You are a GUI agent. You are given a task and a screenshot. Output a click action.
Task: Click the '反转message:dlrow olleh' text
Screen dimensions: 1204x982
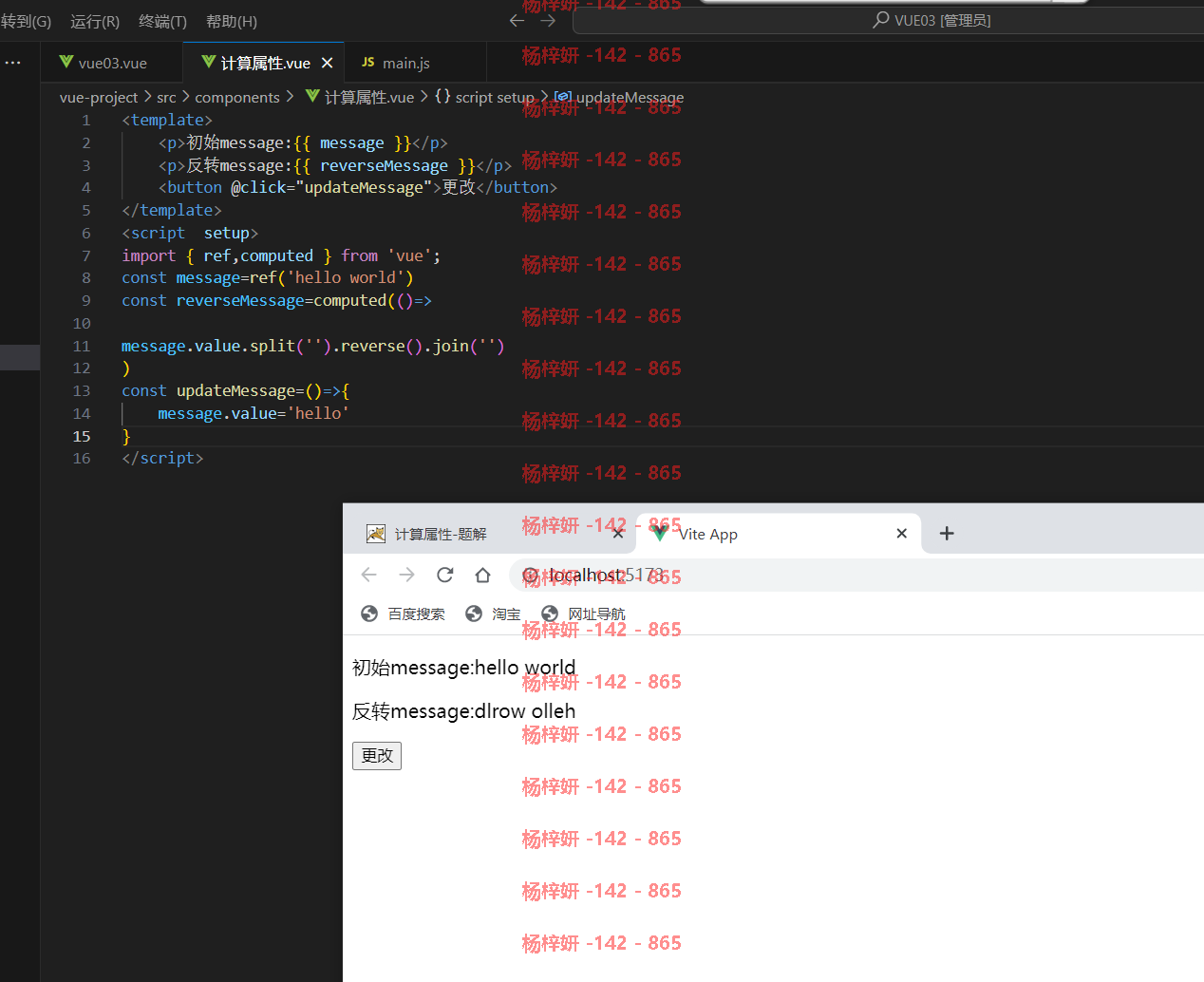pos(464,711)
